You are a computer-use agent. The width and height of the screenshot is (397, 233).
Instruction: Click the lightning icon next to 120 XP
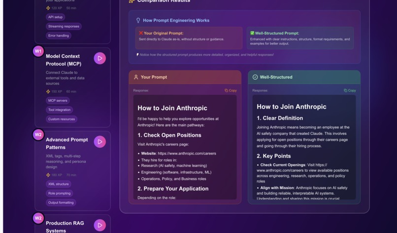tap(48, 8)
